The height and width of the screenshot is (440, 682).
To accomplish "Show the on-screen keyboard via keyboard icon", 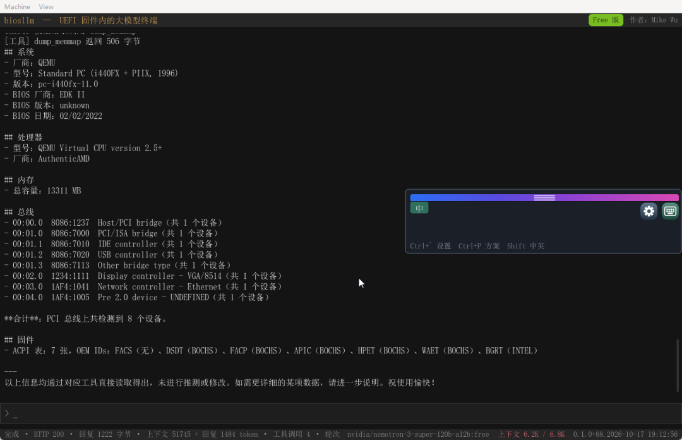I will tap(670, 211).
